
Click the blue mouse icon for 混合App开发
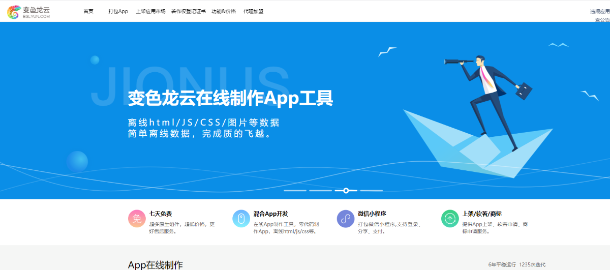pos(241,219)
